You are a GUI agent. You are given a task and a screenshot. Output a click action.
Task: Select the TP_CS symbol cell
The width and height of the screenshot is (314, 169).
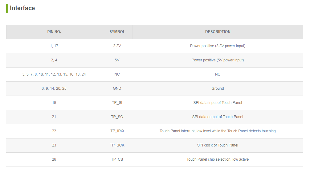117,159
